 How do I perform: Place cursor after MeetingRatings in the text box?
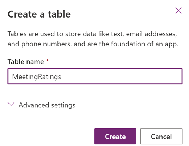click(x=61, y=77)
